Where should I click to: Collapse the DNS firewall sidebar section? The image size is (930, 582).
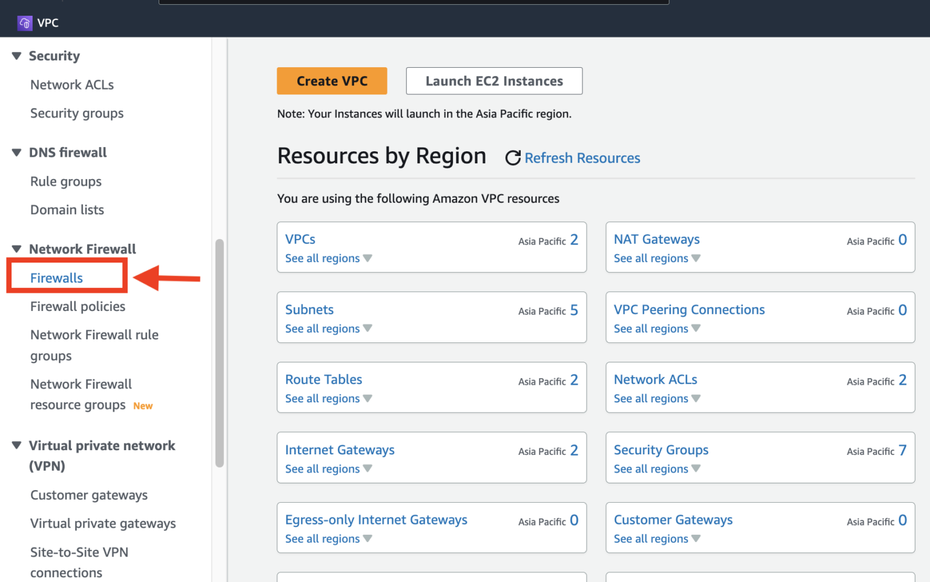tap(16, 152)
